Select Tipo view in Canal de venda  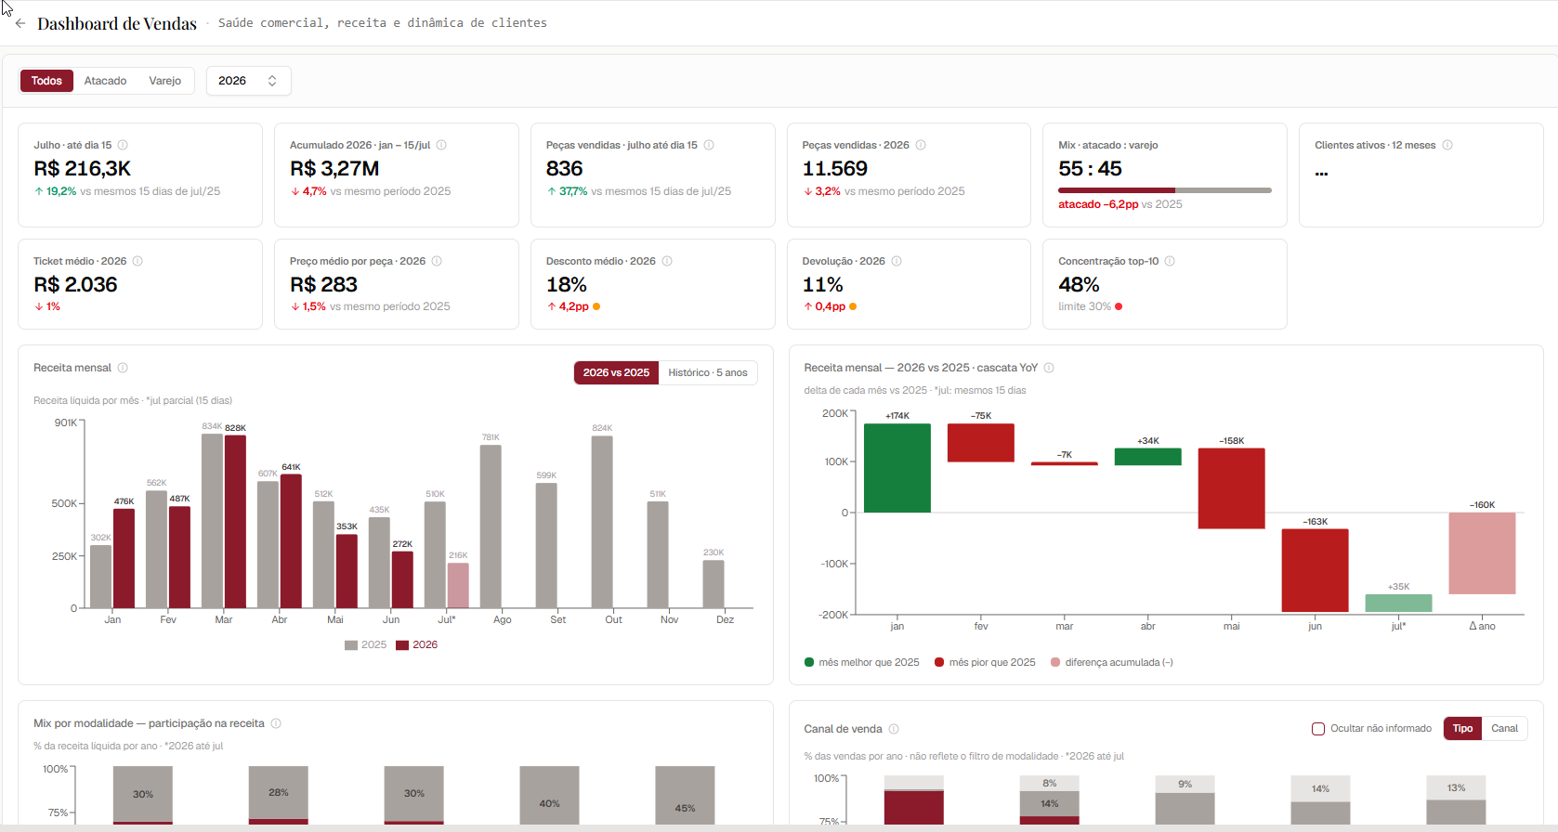[1462, 728]
